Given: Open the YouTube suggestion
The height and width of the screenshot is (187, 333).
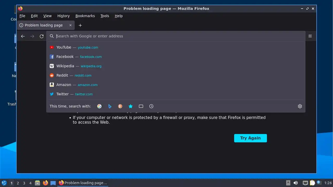Looking at the screenshot, I should point(176,47).
